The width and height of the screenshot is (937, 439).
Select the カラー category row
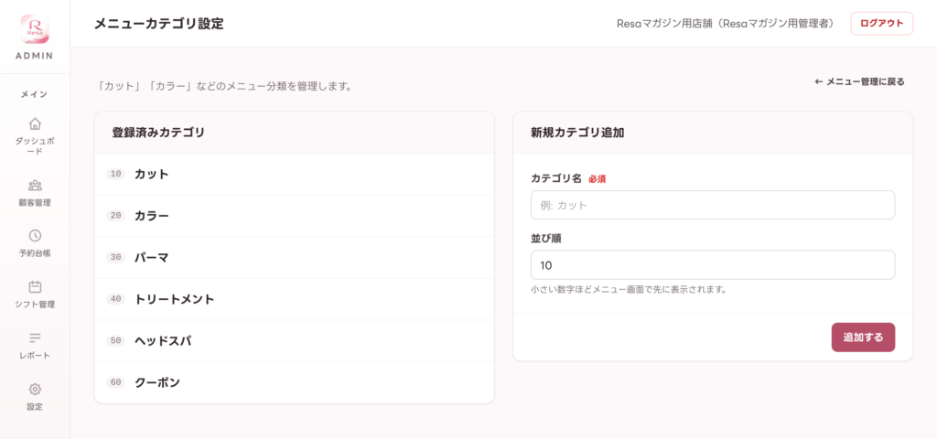pyautogui.click(x=294, y=216)
